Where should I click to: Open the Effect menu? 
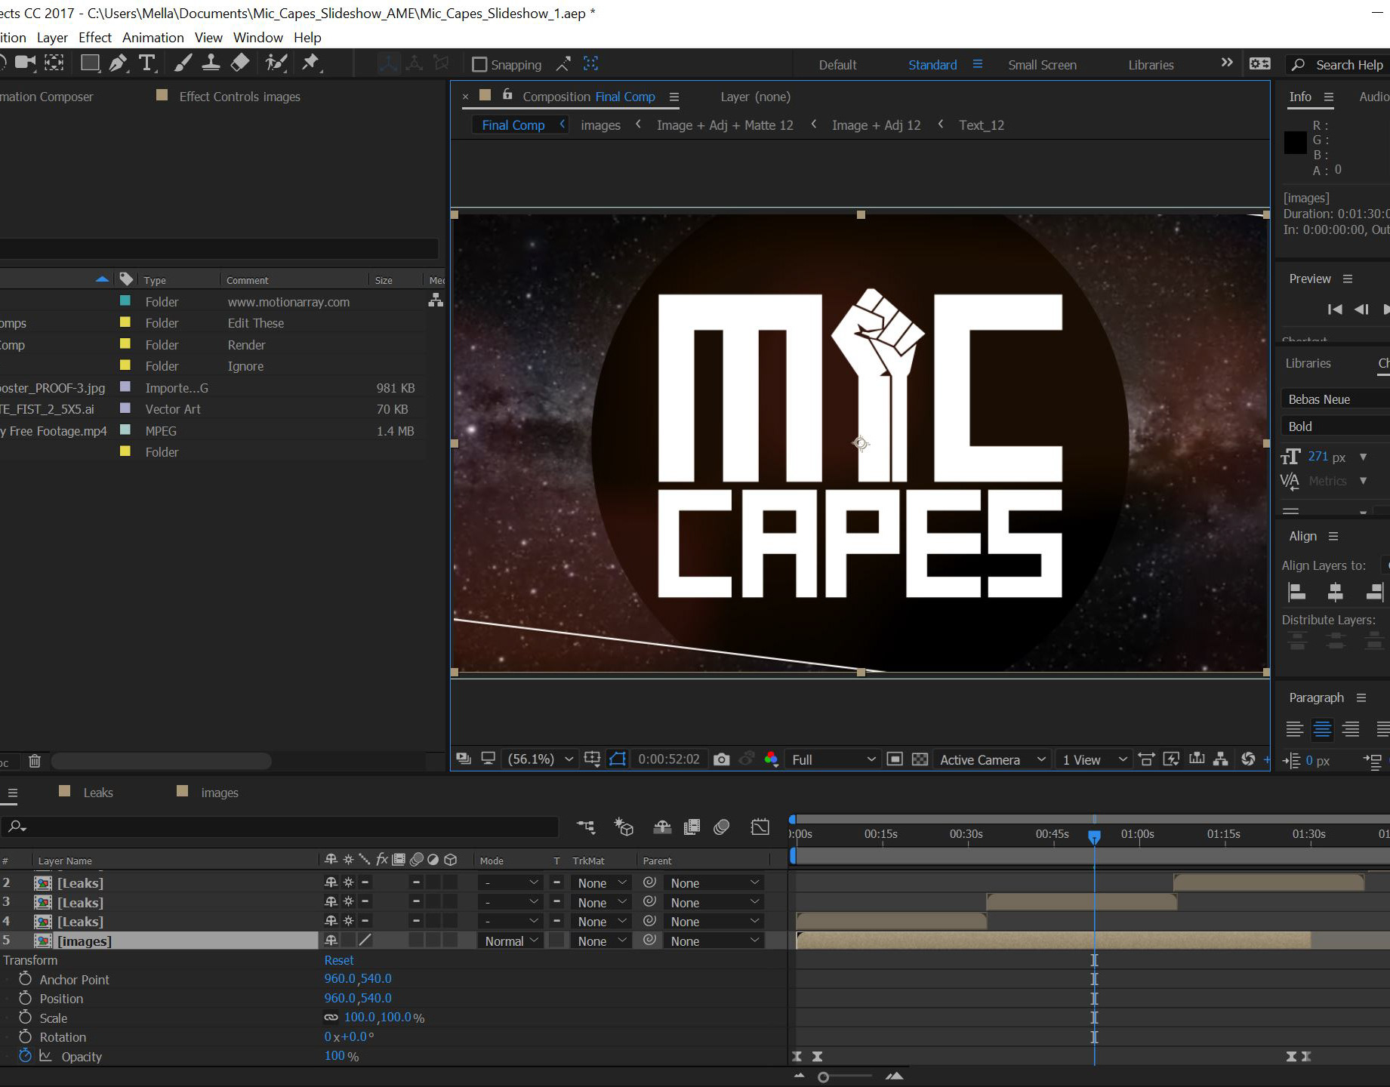tap(95, 38)
